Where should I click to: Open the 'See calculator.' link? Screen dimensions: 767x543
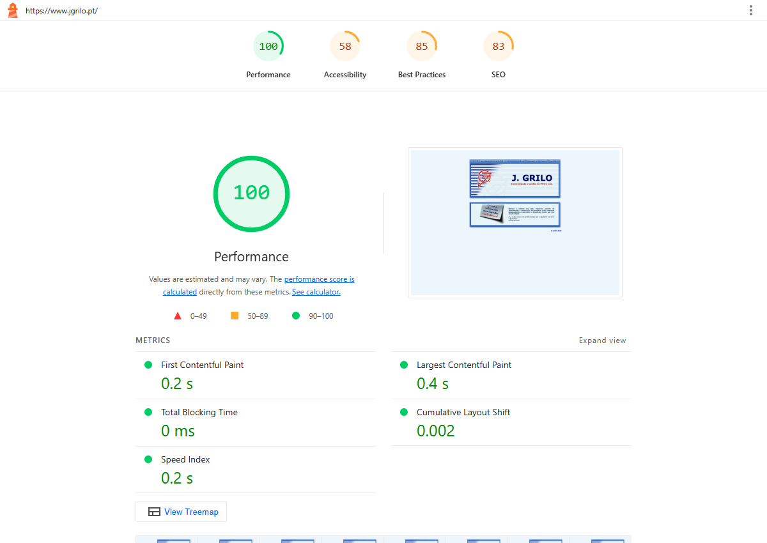coord(316,292)
